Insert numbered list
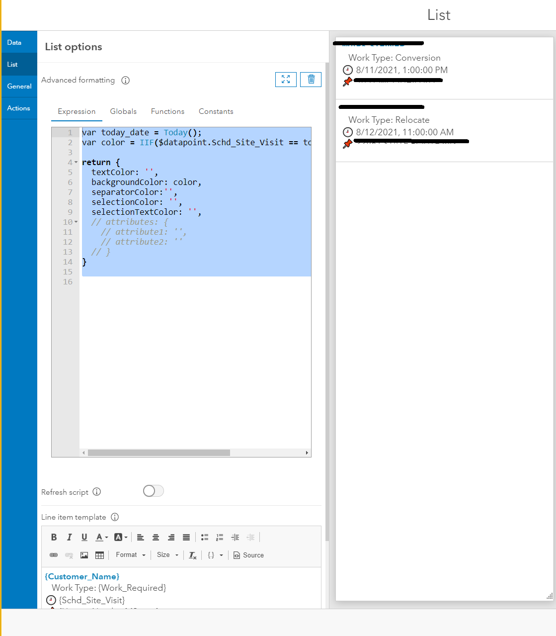The width and height of the screenshot is (556, 636). point(220,537)
